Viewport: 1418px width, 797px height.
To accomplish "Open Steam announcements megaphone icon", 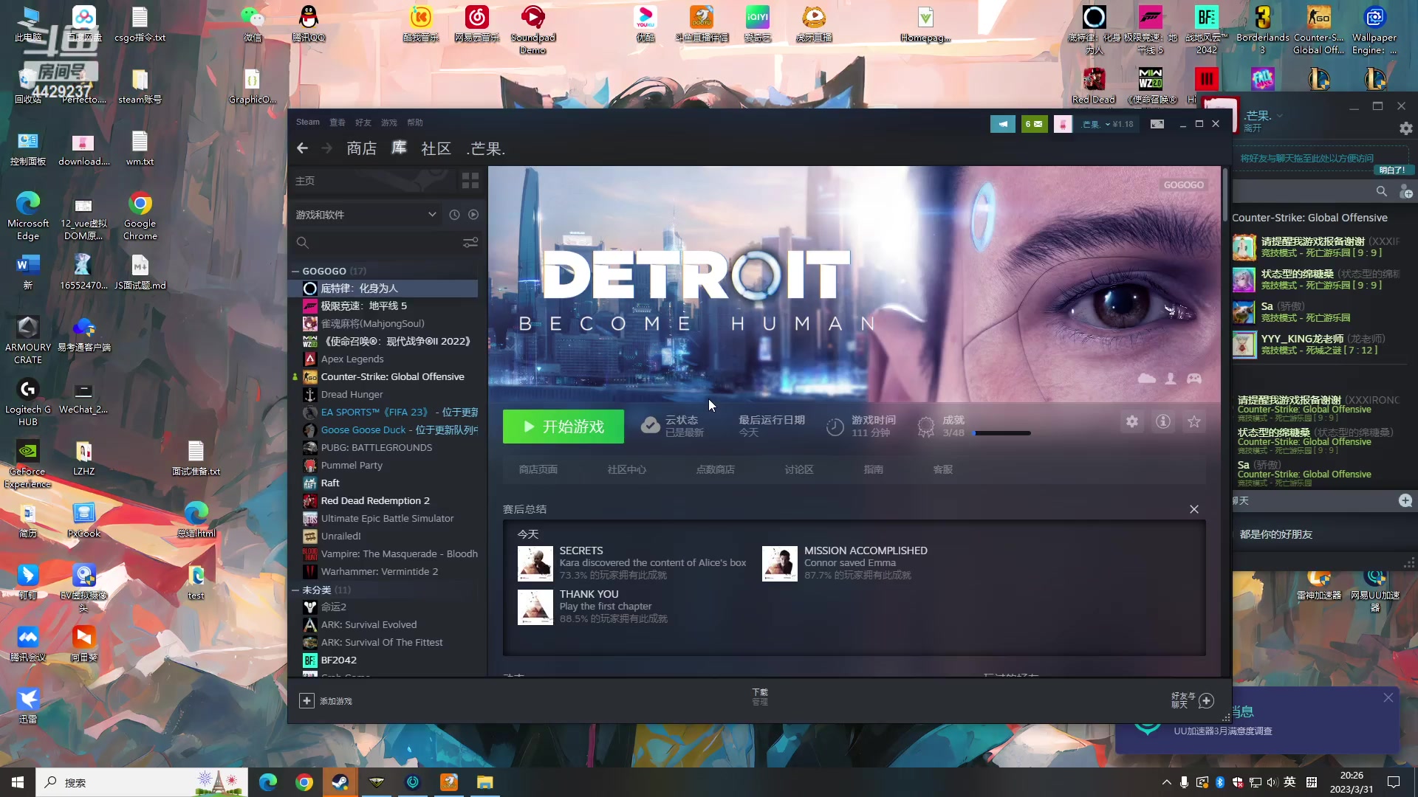I will coord(1003,124).
